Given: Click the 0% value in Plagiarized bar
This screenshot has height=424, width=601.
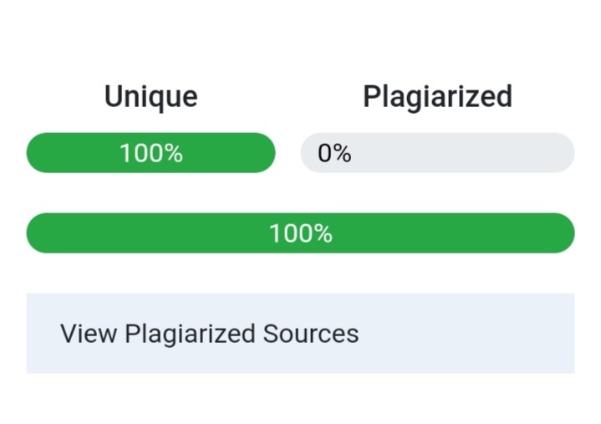Looking at the screenshot, I should (x=334, y=153).
